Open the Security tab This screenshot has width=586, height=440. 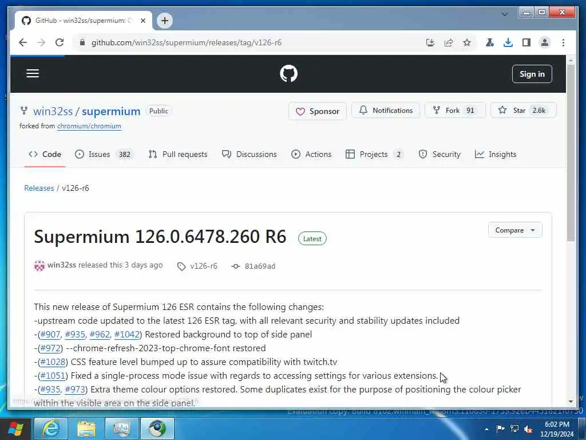[x=439, y=154]
